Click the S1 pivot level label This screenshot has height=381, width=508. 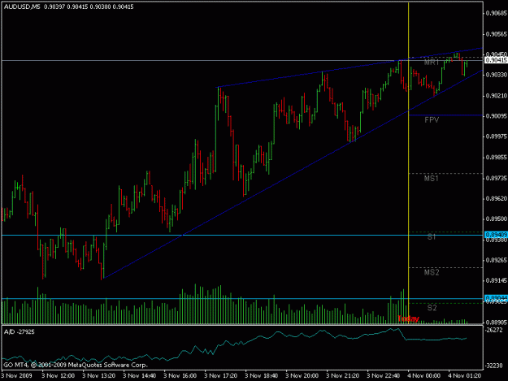[x=432, y=237]
